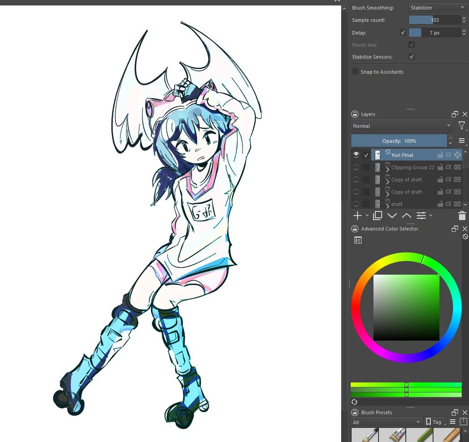
Task: Add a new layer with plus icon
Action: pyautogui.click(x=357, y=216)
